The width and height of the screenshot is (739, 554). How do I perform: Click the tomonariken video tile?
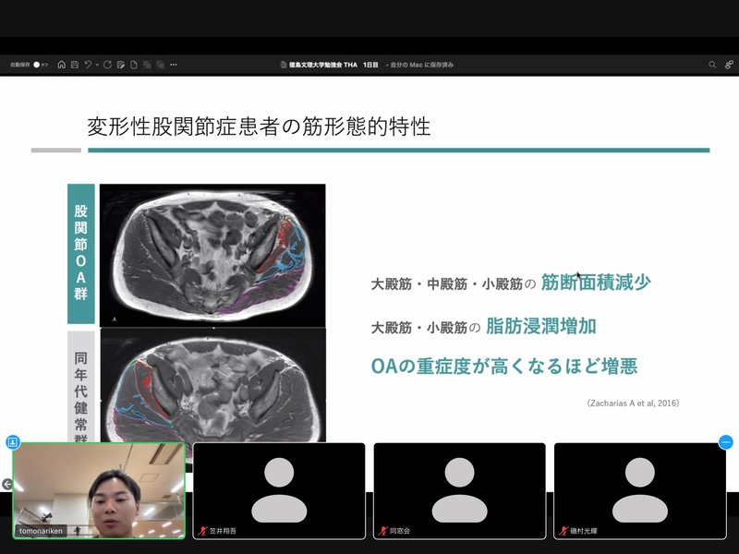pyautogui.click(x=99, y=491)
